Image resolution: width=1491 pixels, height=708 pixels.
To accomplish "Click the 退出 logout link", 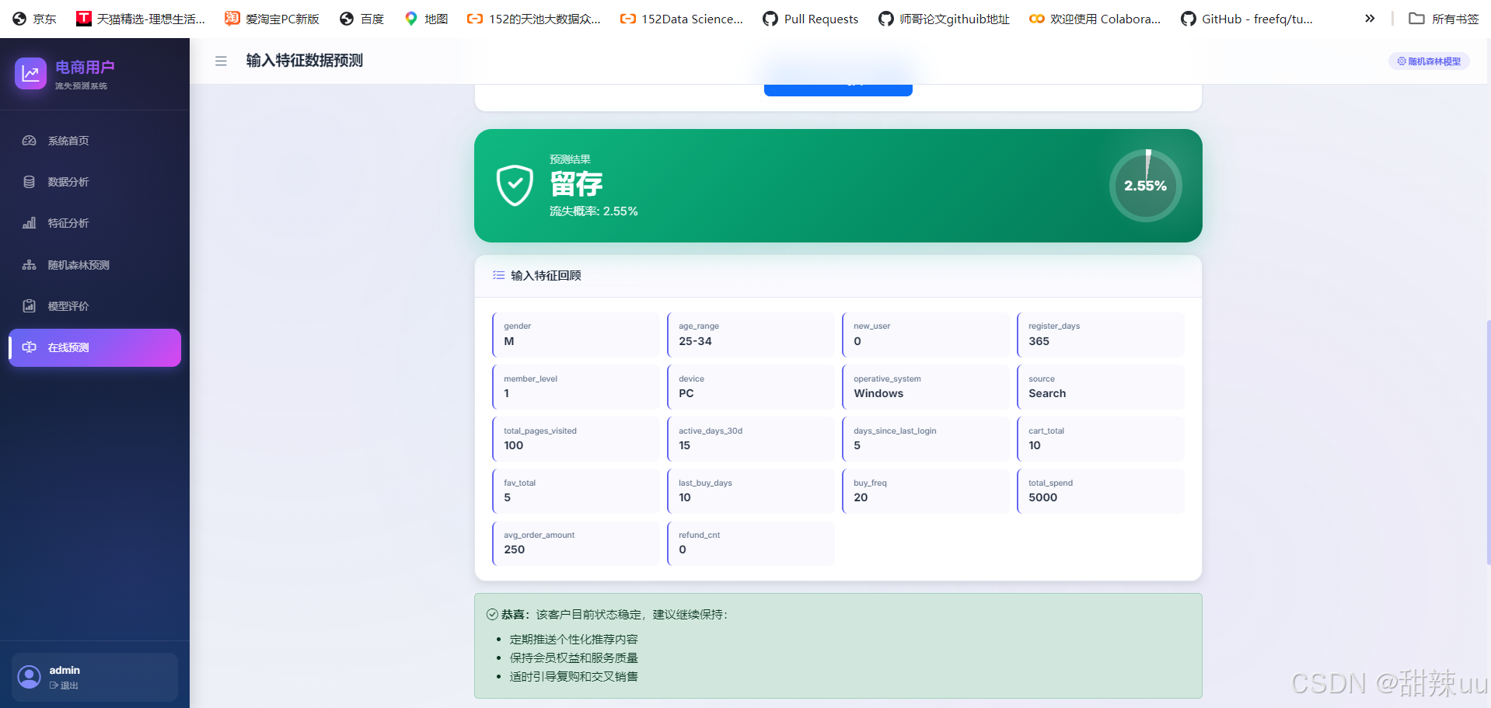I will (x=64, y=685).
